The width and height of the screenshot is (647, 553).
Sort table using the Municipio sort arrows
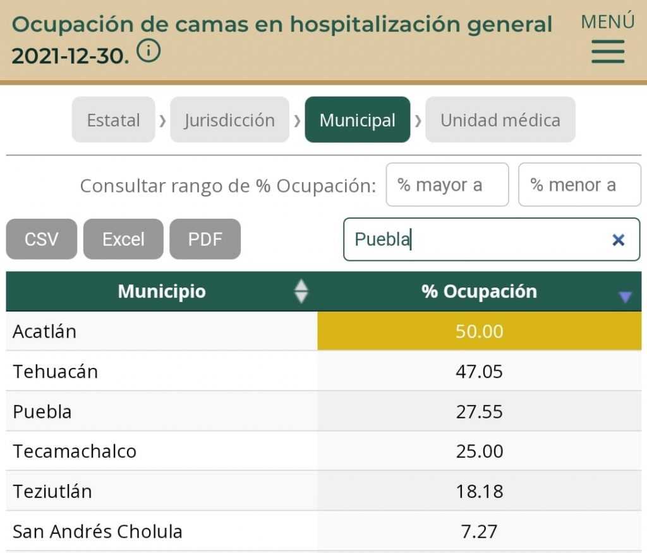301,291
